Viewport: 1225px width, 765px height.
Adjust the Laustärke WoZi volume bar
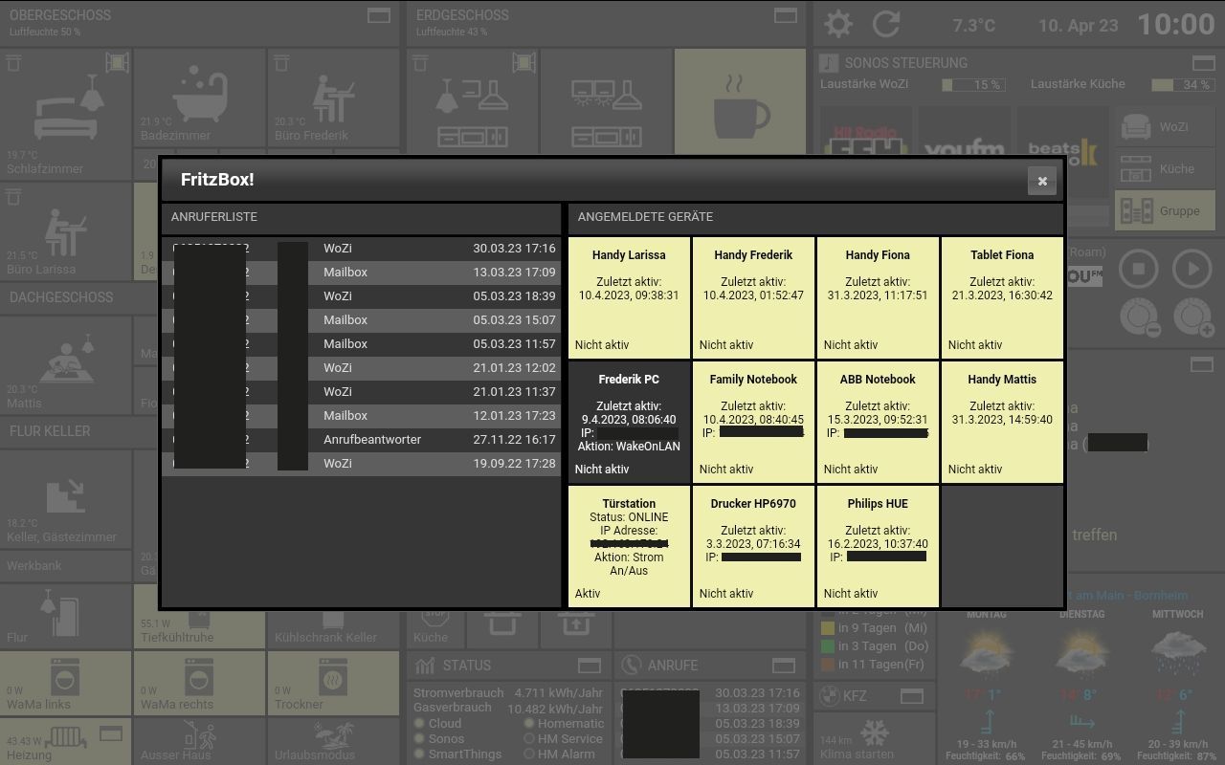972,84
